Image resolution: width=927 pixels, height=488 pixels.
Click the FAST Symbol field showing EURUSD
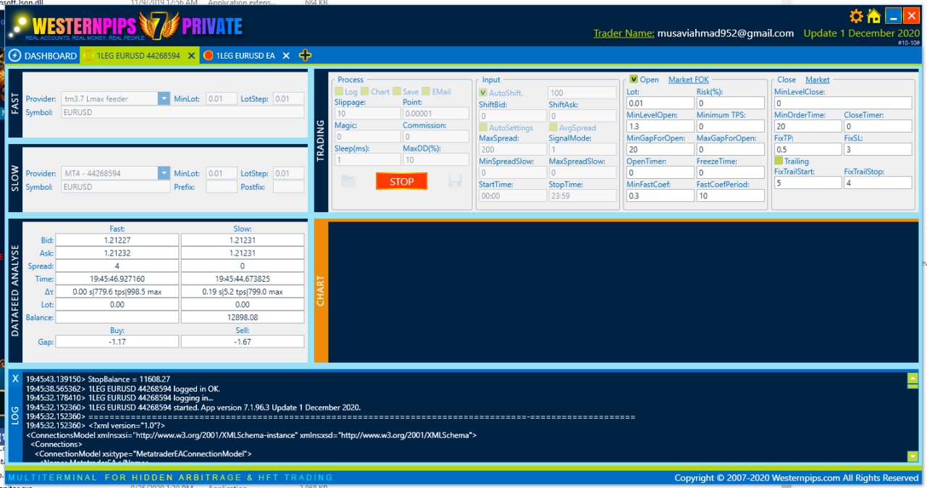tap(183, 112)
